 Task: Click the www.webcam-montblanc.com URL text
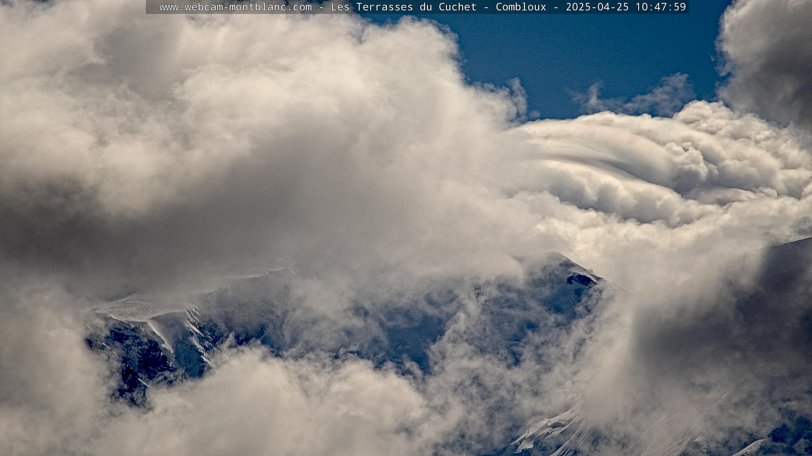[235, 7]
